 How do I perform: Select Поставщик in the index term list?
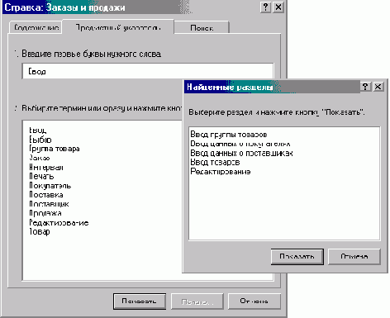tap(49, 204)
